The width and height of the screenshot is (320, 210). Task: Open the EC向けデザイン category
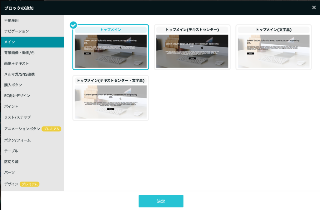tap(17, 96)
